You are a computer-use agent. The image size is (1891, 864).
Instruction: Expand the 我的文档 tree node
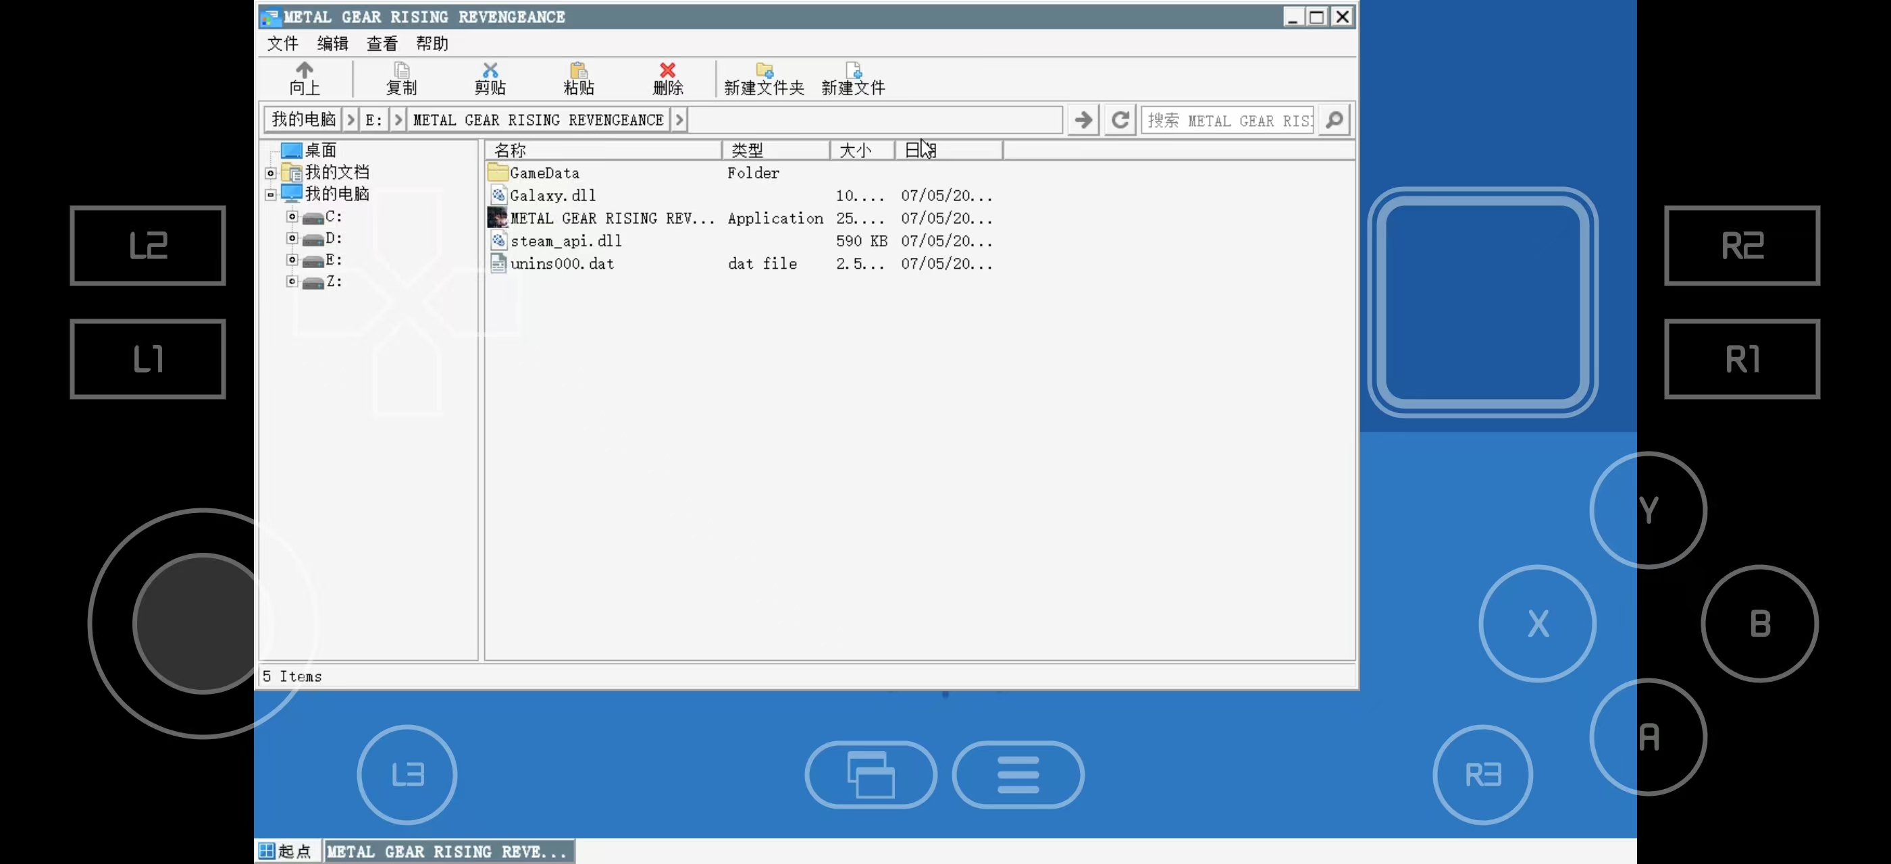point(271,173)
